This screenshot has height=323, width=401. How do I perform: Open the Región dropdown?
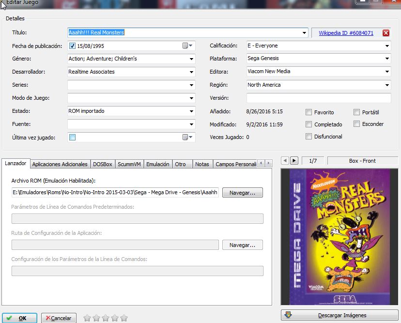387,85
